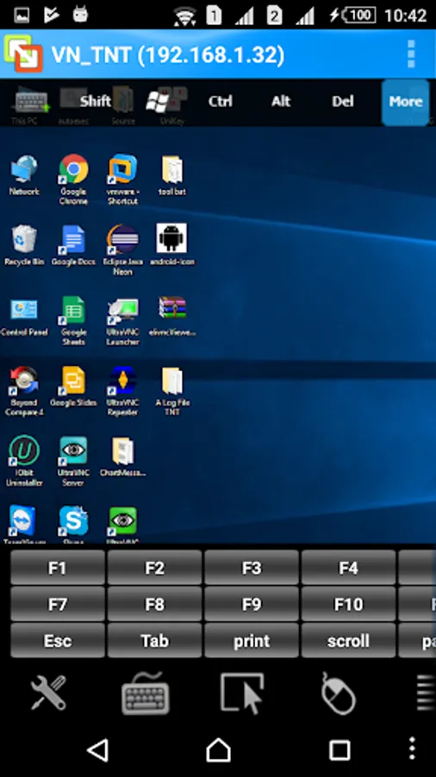Select the android-icon image file
Image resolution: width=436 pixels, height=777 pixels.
(x=172, y=245)
